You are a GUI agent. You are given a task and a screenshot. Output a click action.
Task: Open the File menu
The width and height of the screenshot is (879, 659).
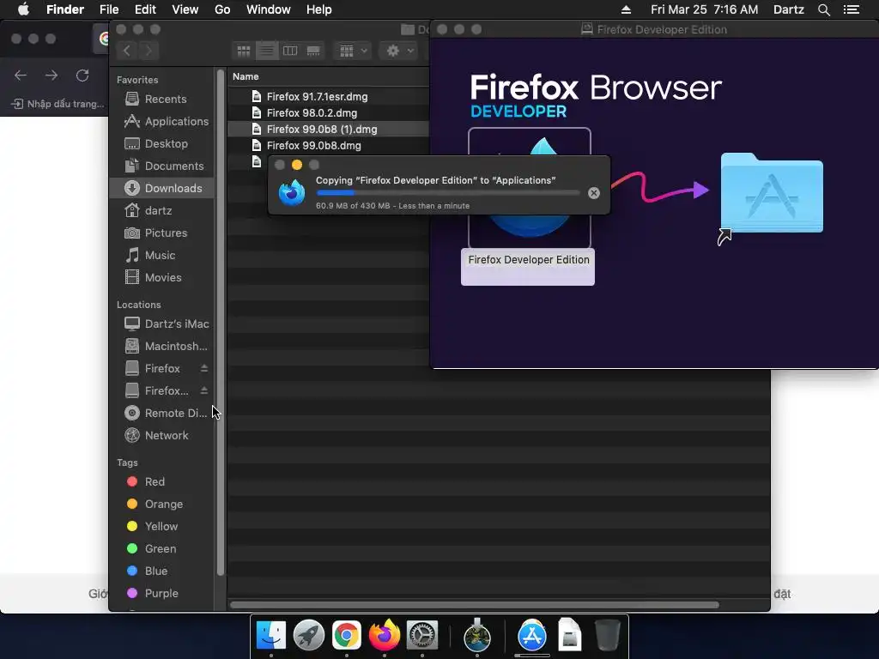click(109, 9)
